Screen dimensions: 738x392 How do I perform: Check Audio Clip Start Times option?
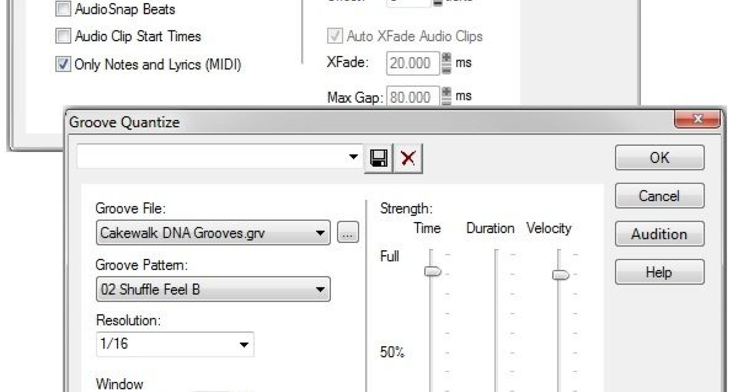[x=63, y=36]
